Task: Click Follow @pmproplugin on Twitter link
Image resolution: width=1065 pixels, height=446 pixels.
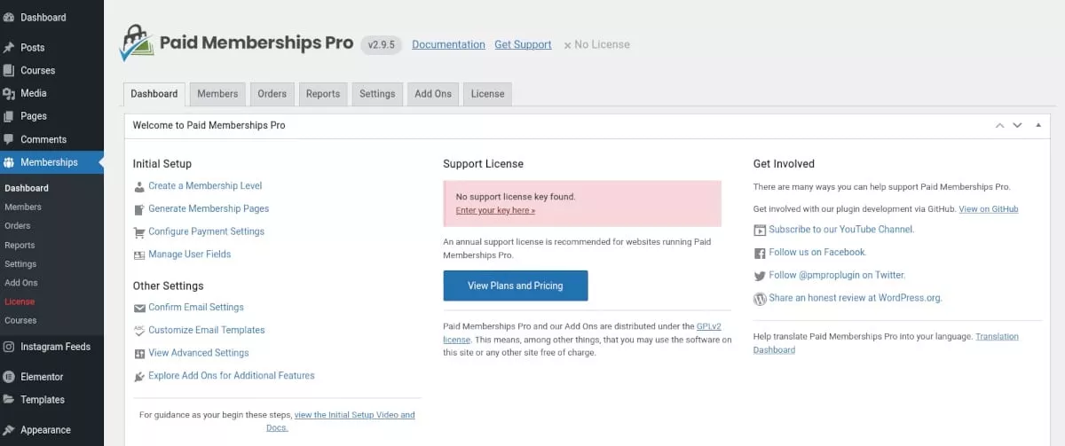Action: click(837, 276)
